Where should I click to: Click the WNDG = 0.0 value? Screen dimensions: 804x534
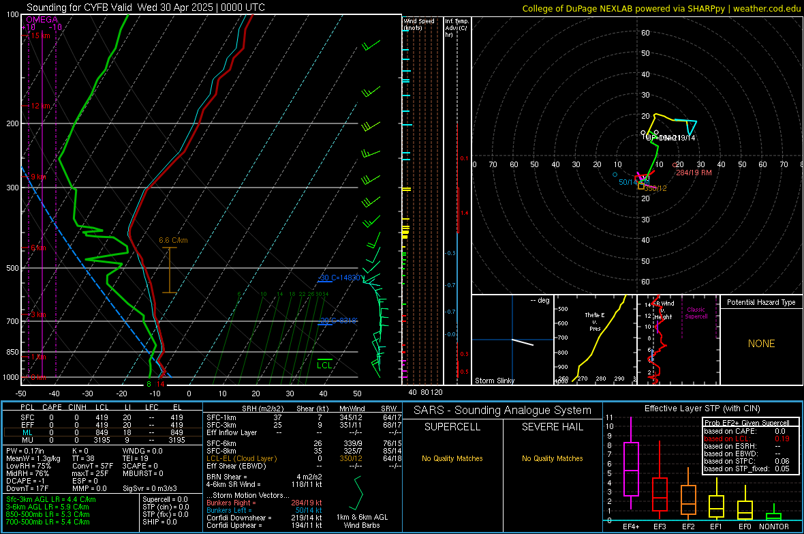click(142, 451)
